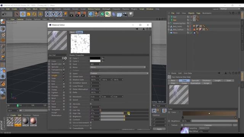Screen dimensions: 244x137
Task: Enable the Backlit Color channel checkbox
Action: coord(64,64)
